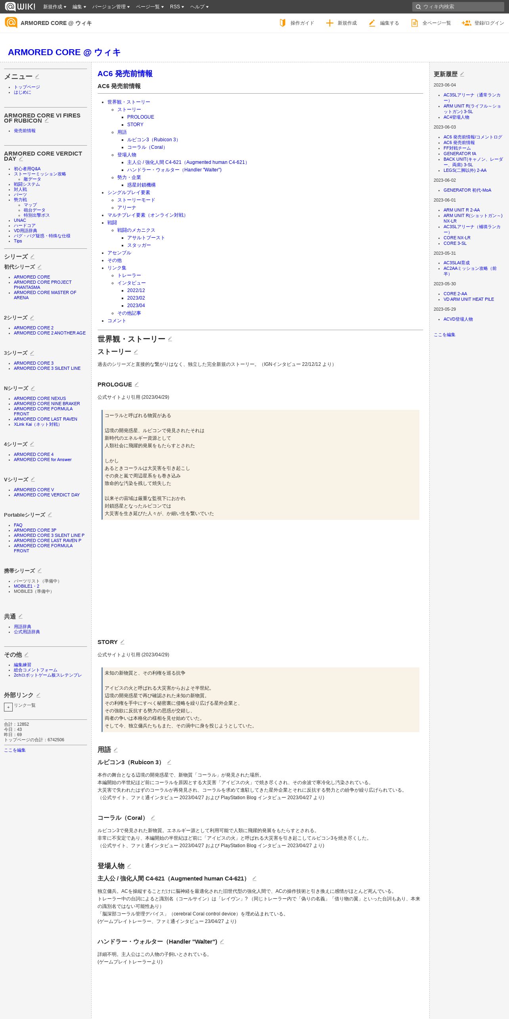Click the edit pencil next to メニュー heading
This screenshot has width=509, height=1019.
(x=37, y=77)
